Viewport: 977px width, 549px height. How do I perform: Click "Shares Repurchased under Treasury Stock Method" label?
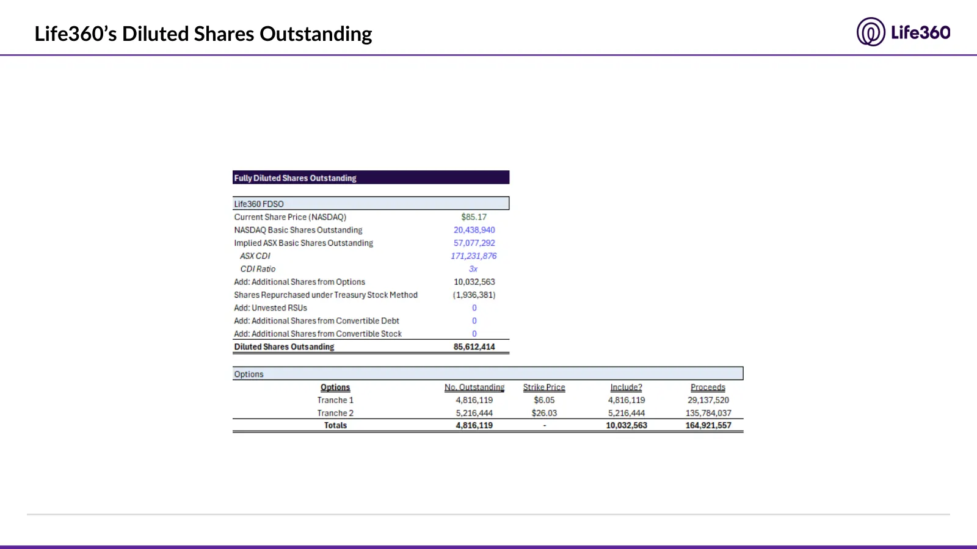(x=325, y=295)
